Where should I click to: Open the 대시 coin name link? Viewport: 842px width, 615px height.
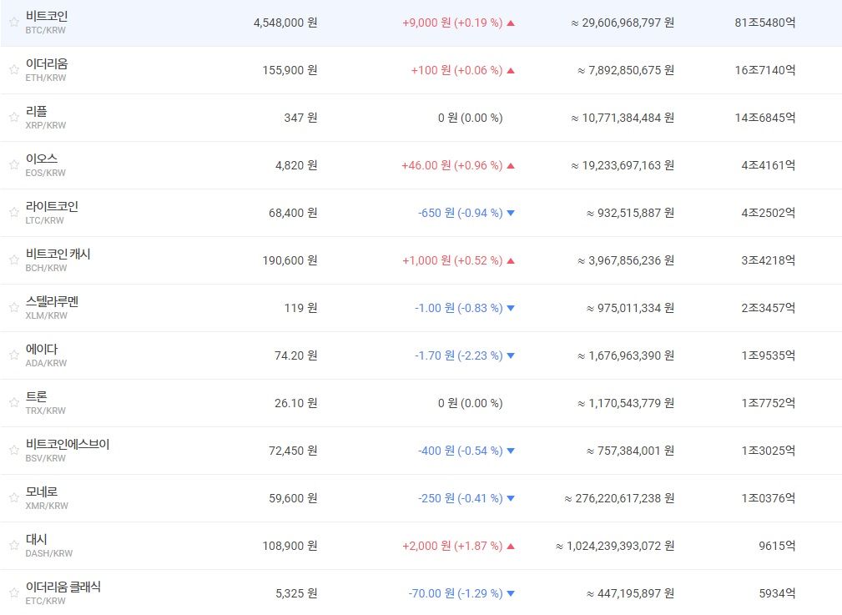[37, 539]
